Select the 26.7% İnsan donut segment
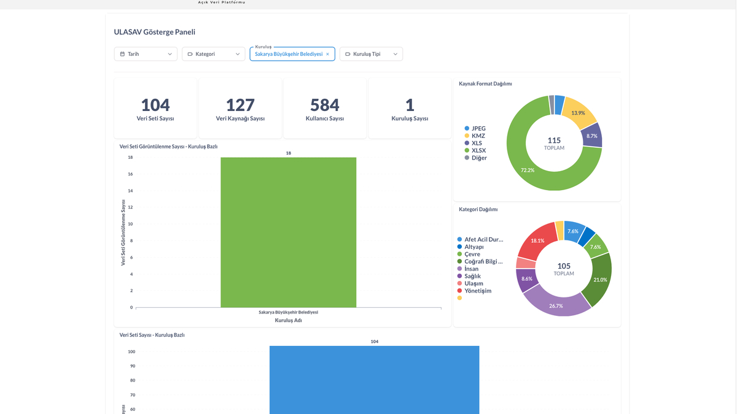Image resolution: width=737 pixels, height=414 pixels. coord(556,305)
